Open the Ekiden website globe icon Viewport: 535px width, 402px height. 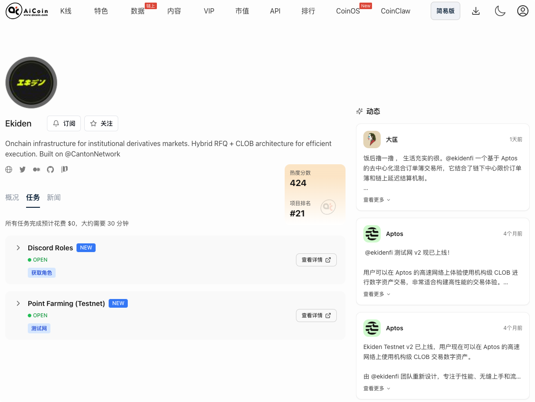pos(9,169)
